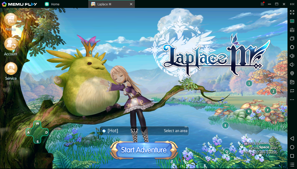Open the multi-window manager icon

292,38
